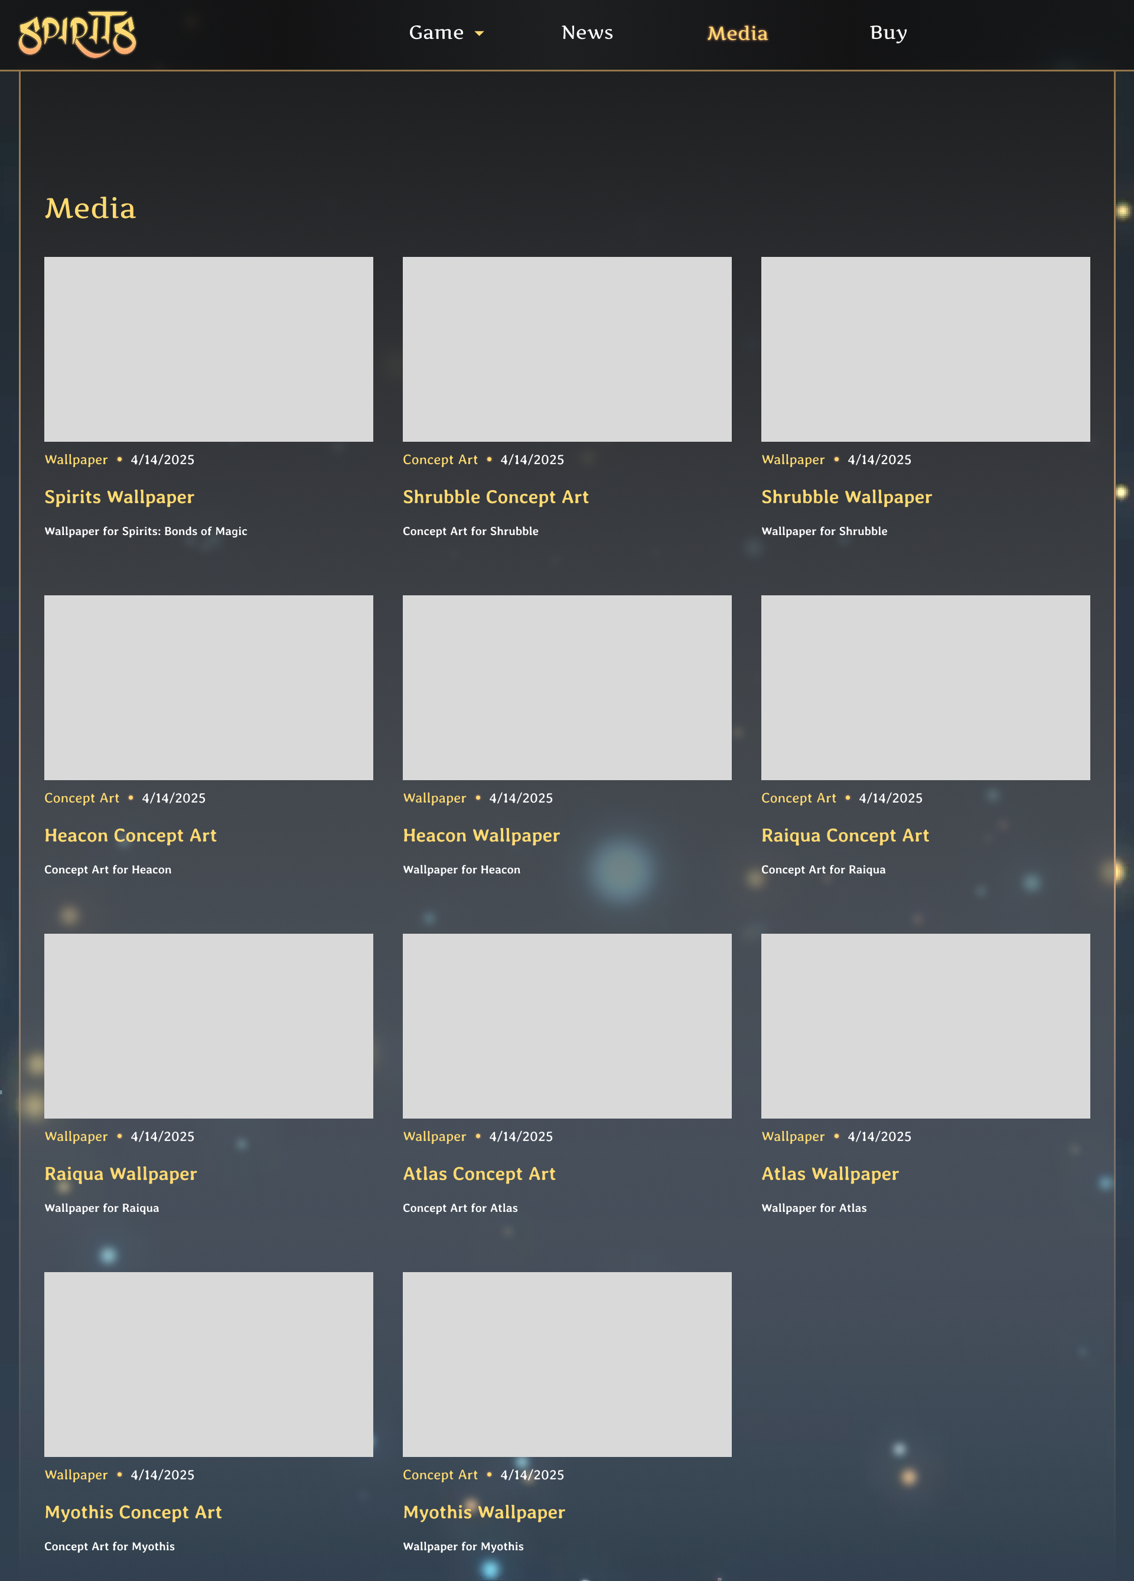Click 'Wallpaper for Myothis' description
The image size is (1134, 1581).
(463, 1546)
